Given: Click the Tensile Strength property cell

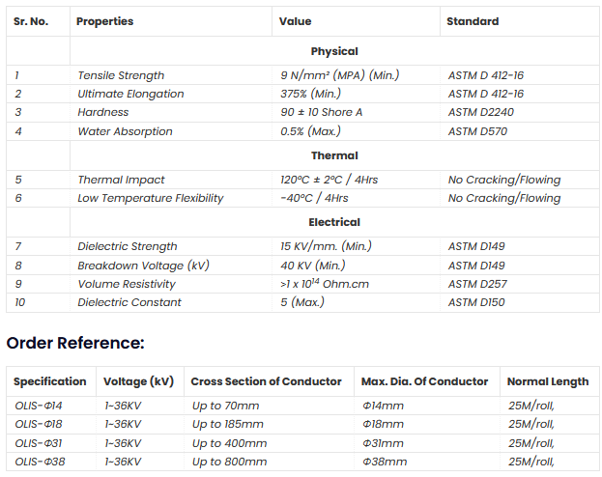Looking at the screenshot, I should (x=121, y=75).
